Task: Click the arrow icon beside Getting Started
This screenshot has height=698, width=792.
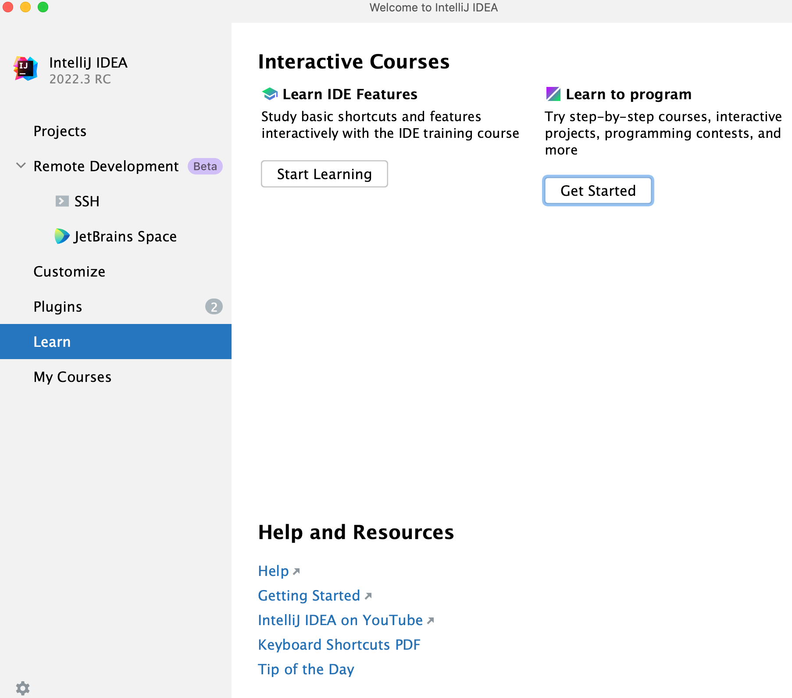Action: coord(368,596)
